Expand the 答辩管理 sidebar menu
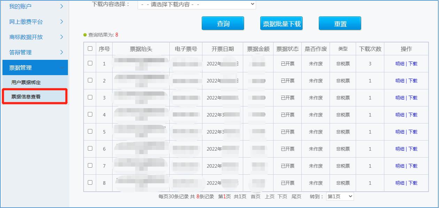Screen dimensions: 439x208 point(33,52)
